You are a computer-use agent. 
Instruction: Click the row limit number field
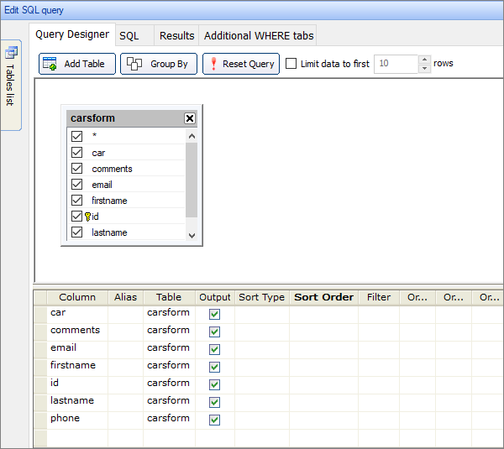(395, 64)
